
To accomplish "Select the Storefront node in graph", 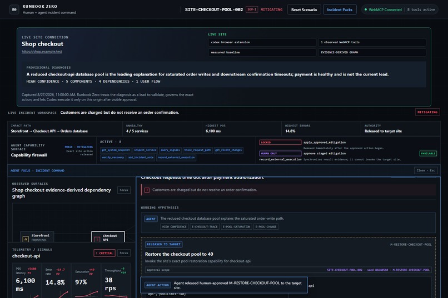I will click(37, 237).
